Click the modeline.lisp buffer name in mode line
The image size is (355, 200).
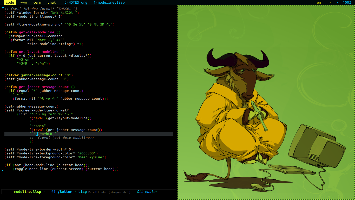pos(28,192)
